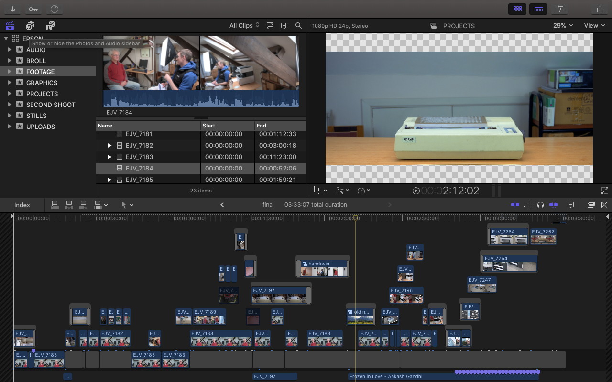
Task: Open the retiming speed menu
Action: point(363,190)
